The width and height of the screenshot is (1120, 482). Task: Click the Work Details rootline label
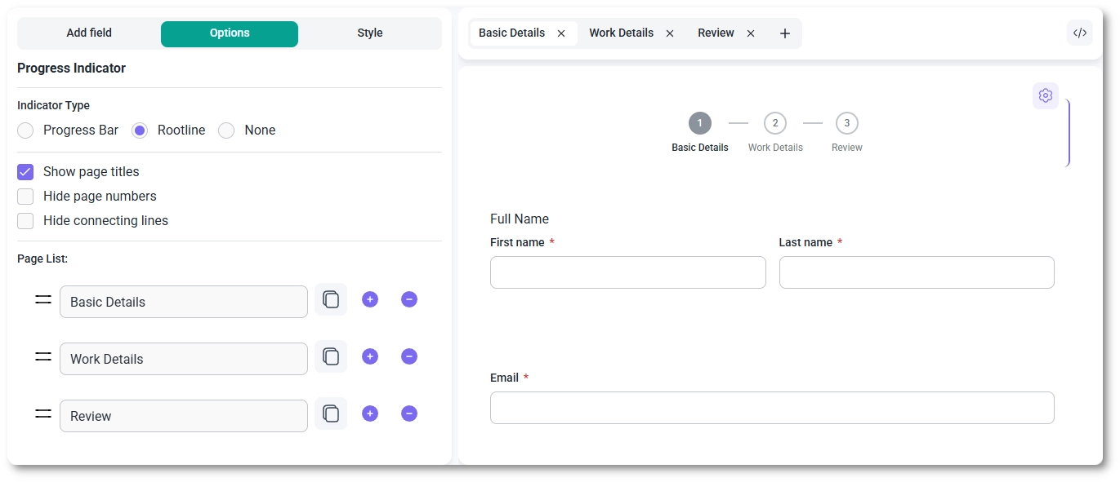(x=775, y=148)
